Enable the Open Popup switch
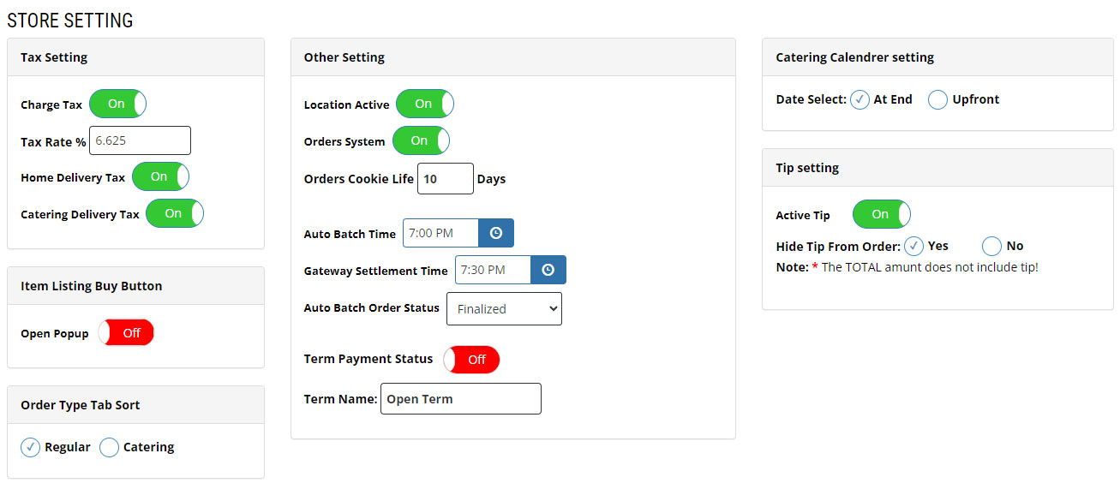 point(126,332)
